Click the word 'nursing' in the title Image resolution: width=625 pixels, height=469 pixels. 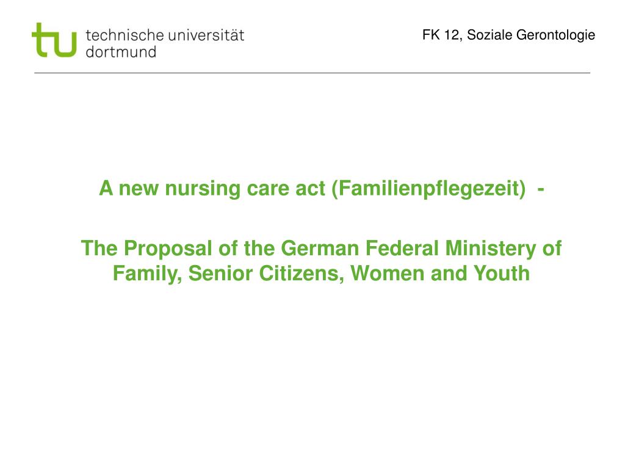tap(203, 189)
